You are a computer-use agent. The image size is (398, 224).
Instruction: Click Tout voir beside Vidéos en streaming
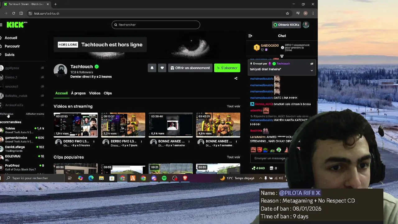tap(234, 106)
